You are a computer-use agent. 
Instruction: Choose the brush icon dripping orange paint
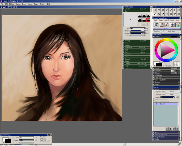(162, 25)
